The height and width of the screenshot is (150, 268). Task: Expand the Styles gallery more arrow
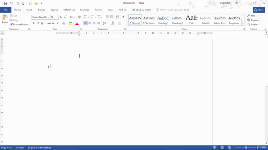pyautogui.click(x=243, y=24)
